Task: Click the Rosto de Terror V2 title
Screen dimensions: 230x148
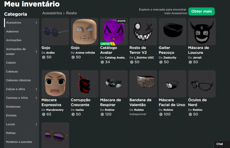Action: (x=138, y=50)
